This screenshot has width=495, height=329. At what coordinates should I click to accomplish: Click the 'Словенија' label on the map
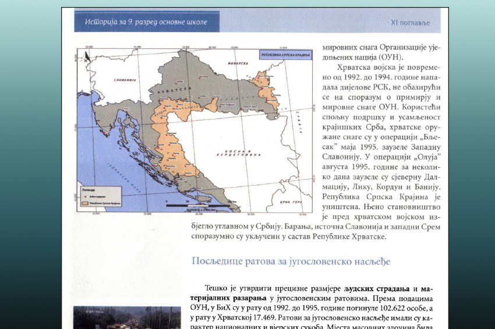[125, 80]
